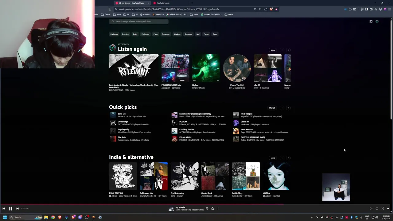The width and height of the screenshot is (393, 221).
Task: Play Fire Rate in Quick picks
Action: [x=113, y=139]
